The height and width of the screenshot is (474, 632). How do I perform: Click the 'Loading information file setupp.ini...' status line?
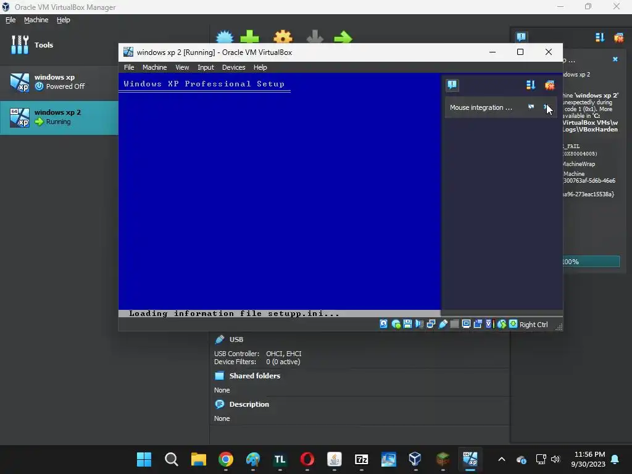234,314
